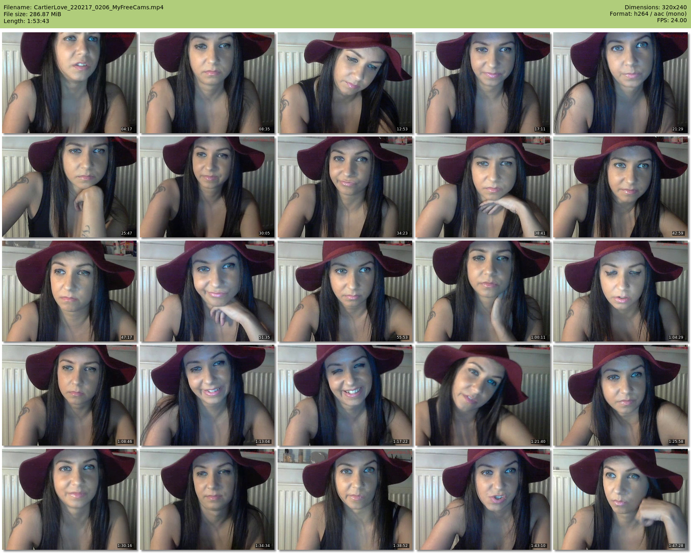Open the thumbnail stamped 30:05
This screenshot has height=553, width=691.
tap(207, 187)
